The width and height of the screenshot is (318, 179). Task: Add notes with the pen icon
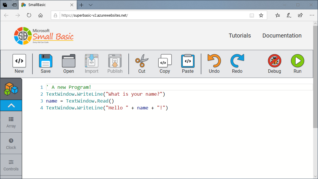tap(289, 15)
